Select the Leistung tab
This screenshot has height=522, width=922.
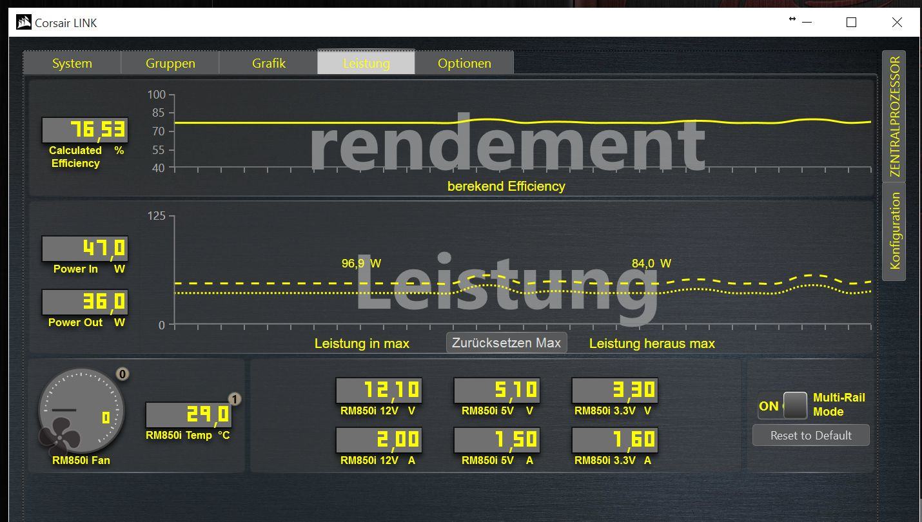(366, 63)
